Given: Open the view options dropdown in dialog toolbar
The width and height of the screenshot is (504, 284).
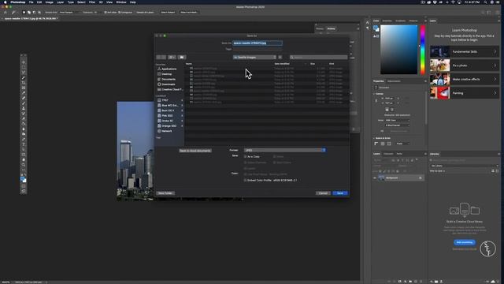Looking at the screenshot, I should (x=172, y=58).
